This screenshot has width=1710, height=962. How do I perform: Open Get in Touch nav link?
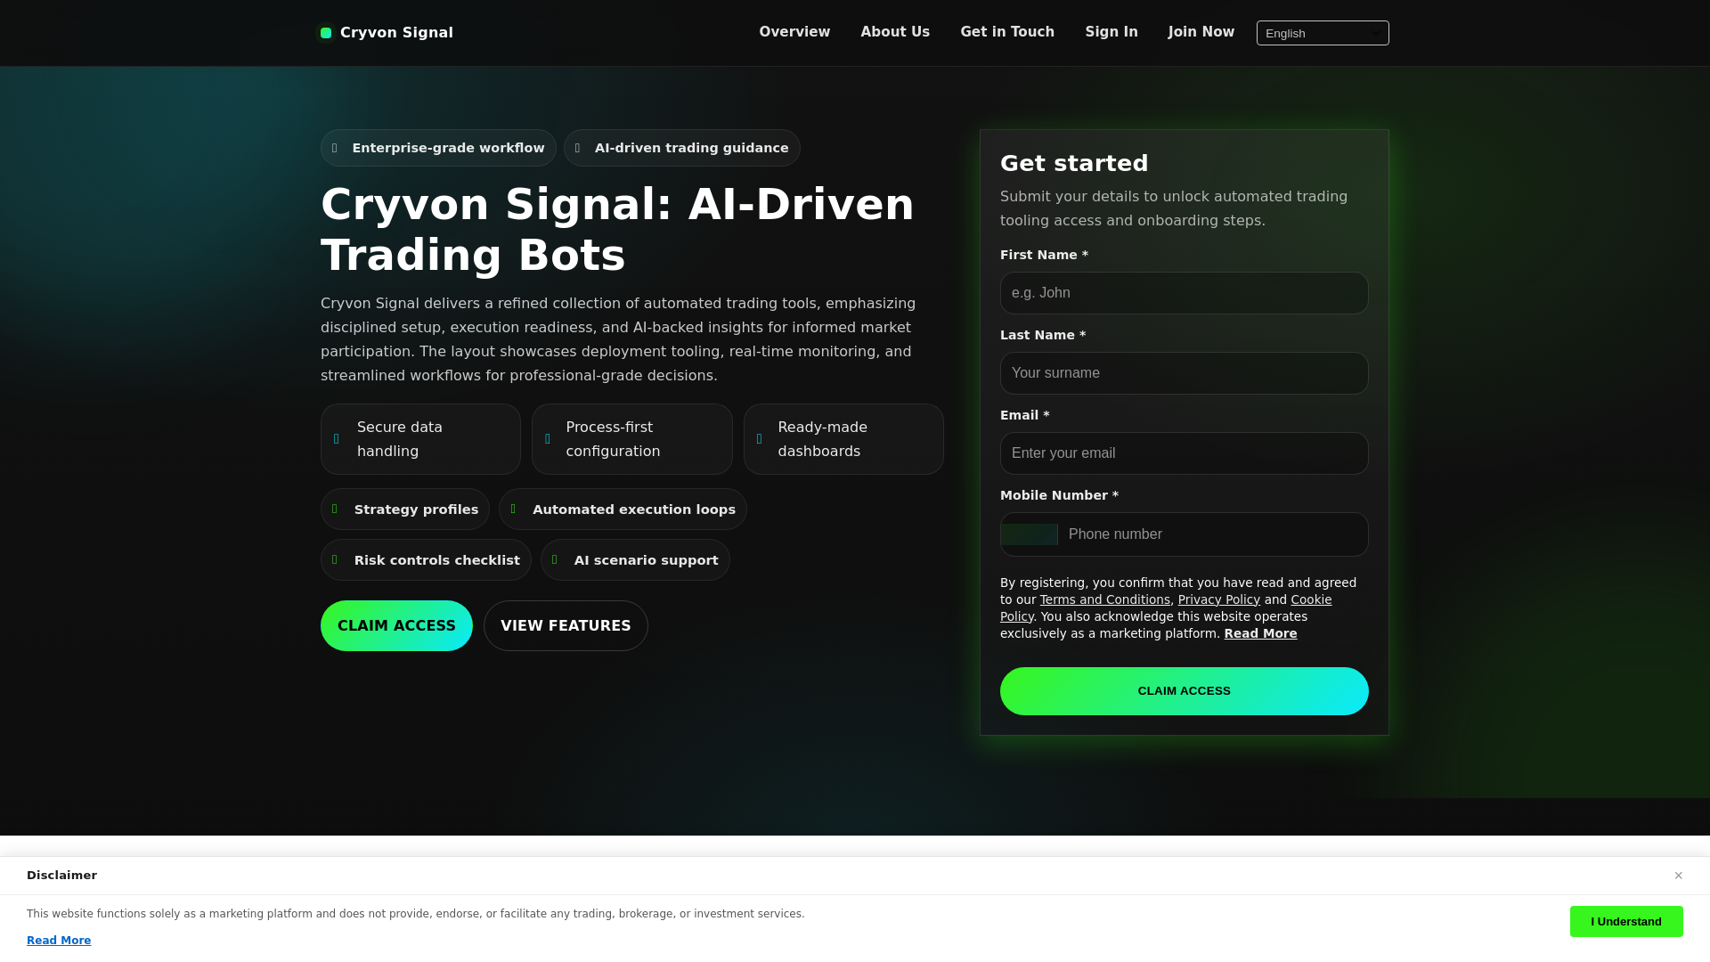click(1007, 32)
